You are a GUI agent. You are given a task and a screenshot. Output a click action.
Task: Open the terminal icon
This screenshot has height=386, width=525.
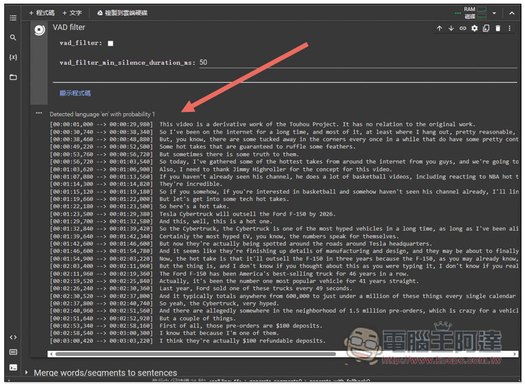pos(13,368)
